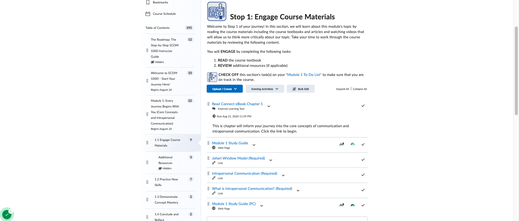The height and width of the screenshot is (221, 519).
Task: Open Read Connect eBook Chapter 1 link
Action: click(x=237, y=104)
